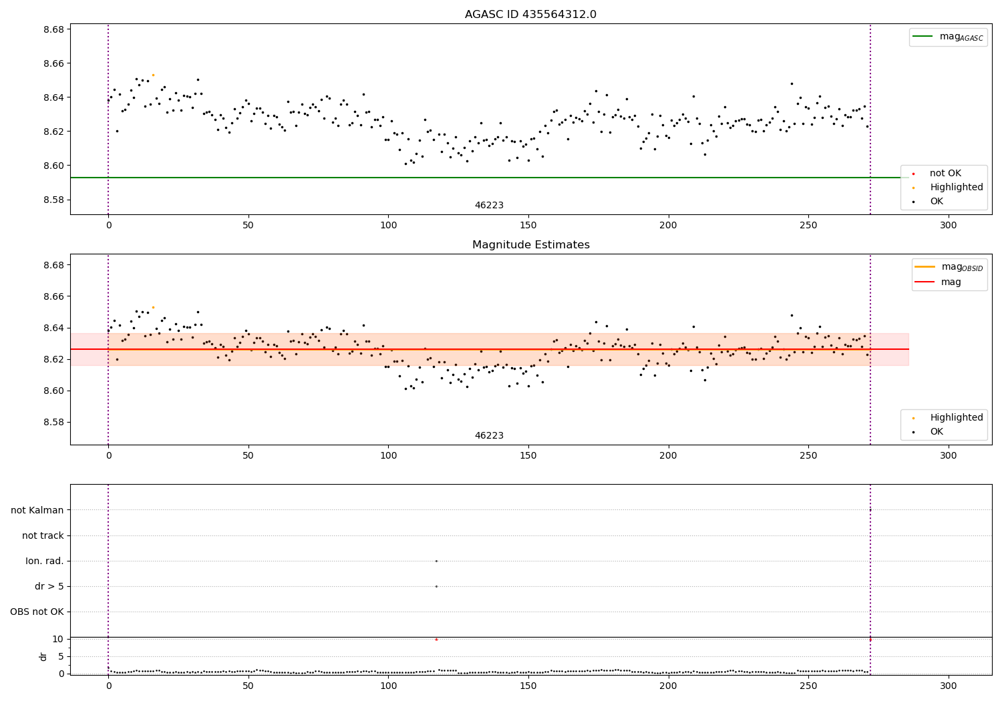Click the red mag line in Magnitude Estimates plot
This screenshot has height=701, width=1002.
point(490,349)
